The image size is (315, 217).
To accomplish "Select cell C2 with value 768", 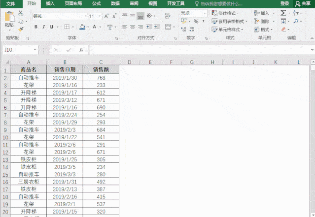I will [x=101, y=78].
